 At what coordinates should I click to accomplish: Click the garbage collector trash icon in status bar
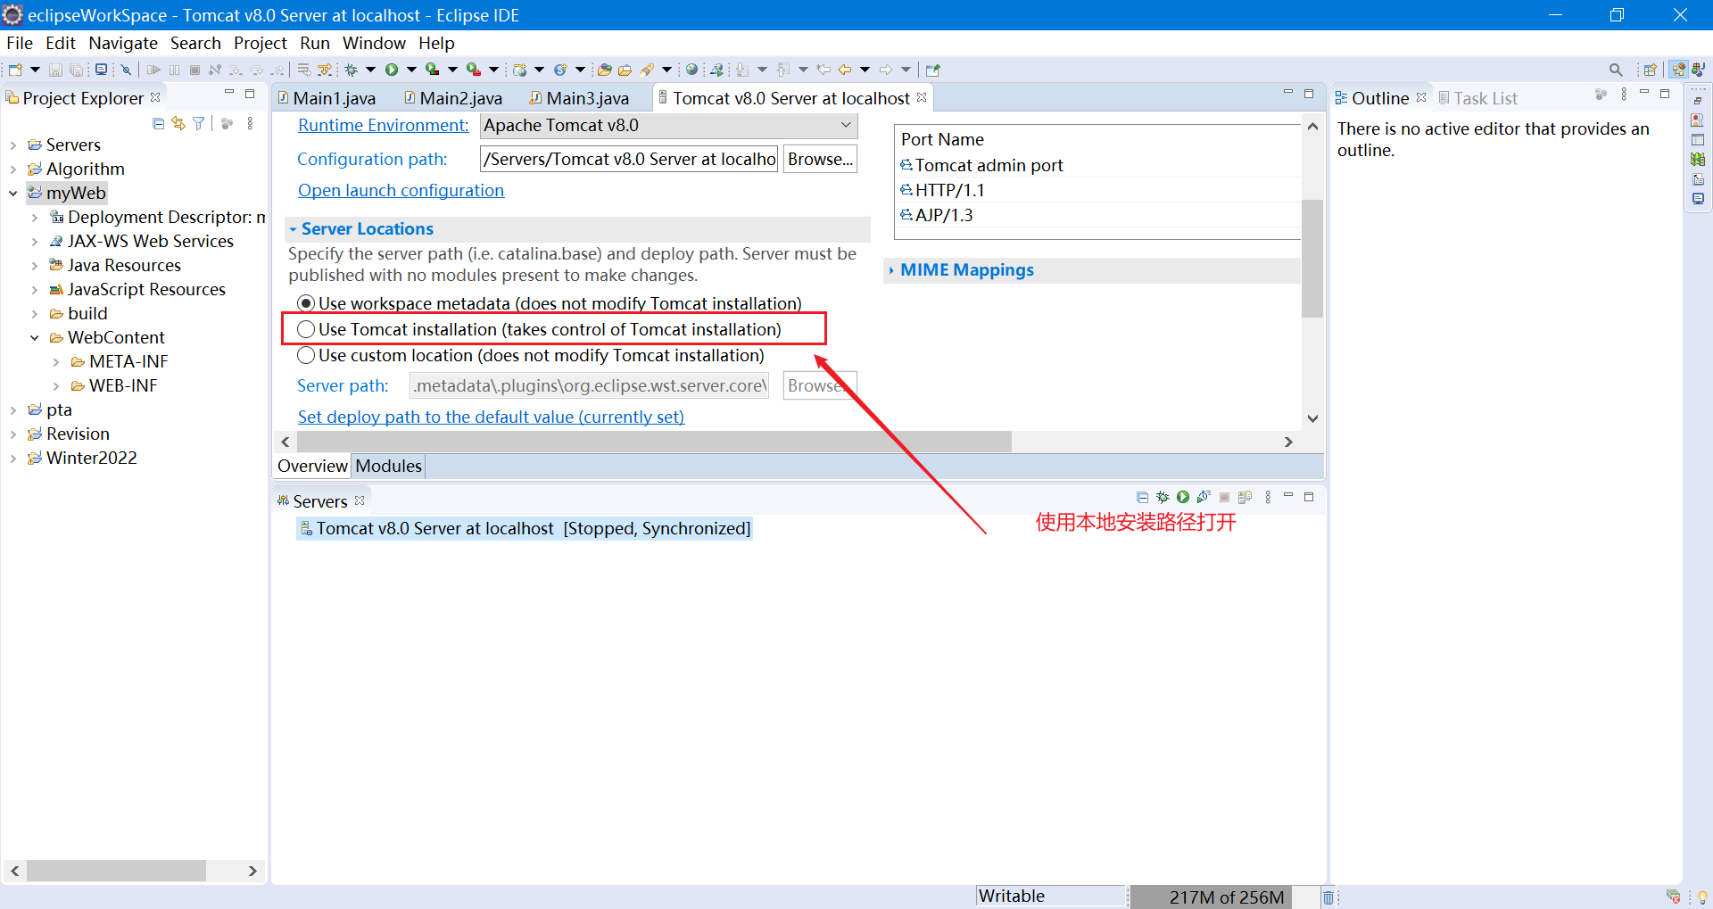[1328, 897]
